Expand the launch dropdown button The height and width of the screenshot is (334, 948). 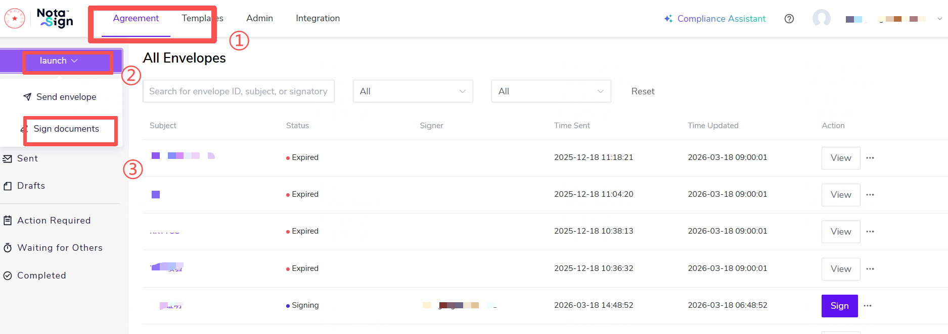tap(61, 61)
